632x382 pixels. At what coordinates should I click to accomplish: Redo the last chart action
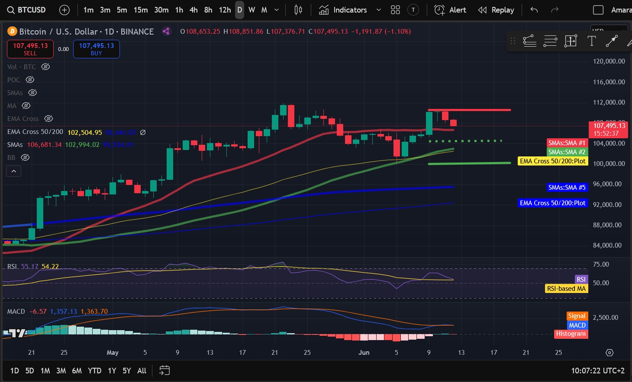tap(555, 10)
